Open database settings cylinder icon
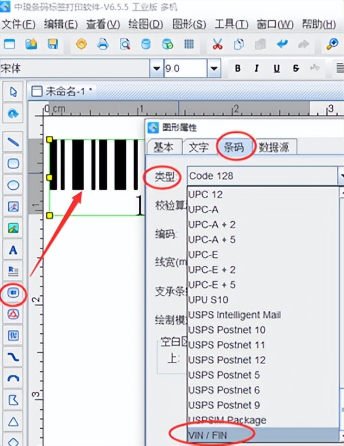 146,44
